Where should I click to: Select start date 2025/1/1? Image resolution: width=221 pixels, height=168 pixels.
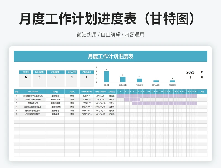pyautogui.click(x=86, y=96)
